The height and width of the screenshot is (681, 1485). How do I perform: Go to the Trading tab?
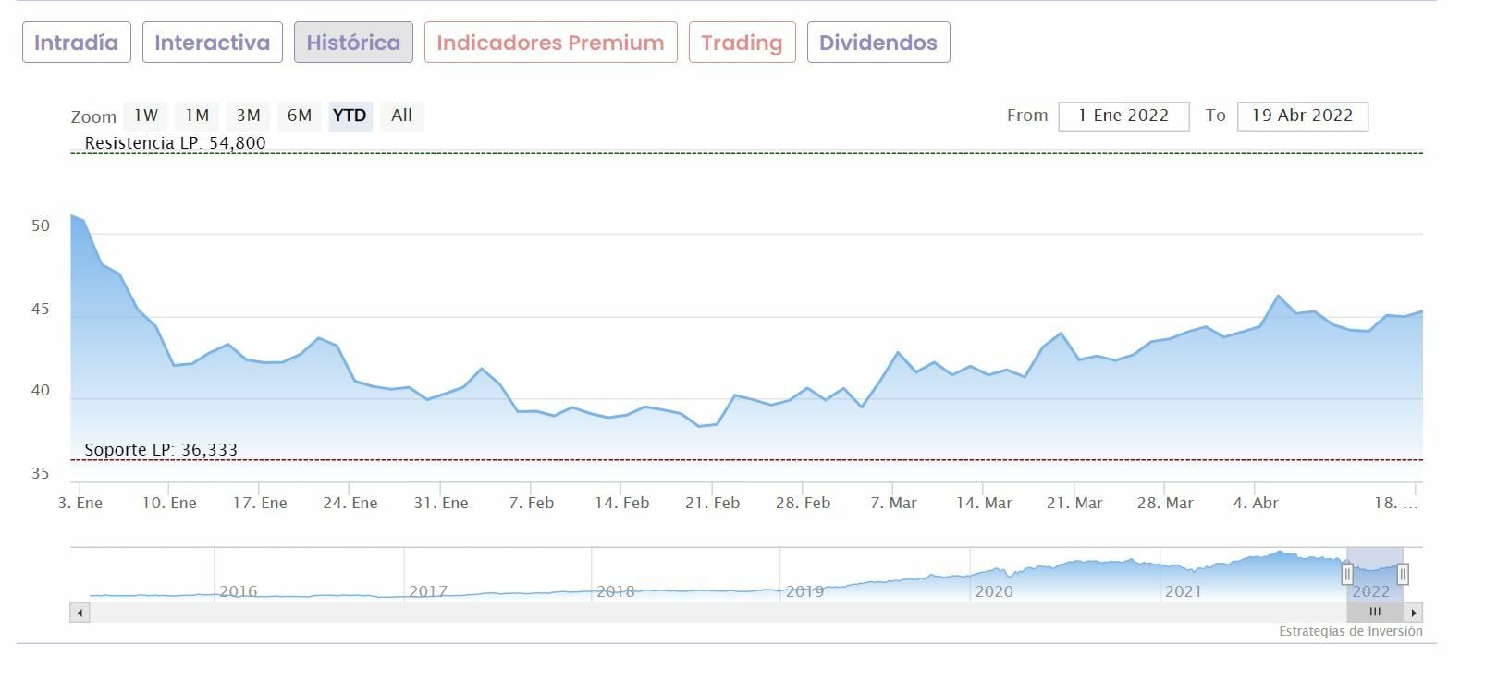point(742,43)
